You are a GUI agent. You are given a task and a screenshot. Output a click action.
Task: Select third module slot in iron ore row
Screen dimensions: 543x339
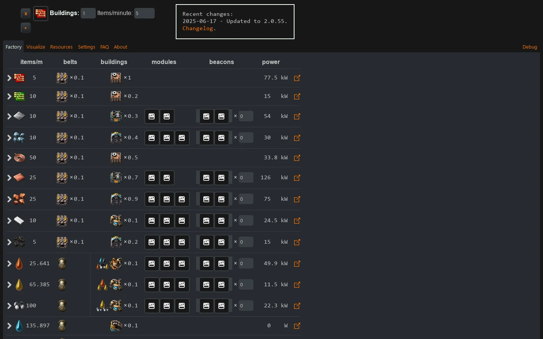(x=182, y=138)
